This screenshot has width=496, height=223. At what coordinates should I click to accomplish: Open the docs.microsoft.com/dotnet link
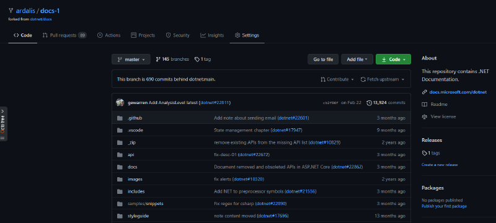458,92
